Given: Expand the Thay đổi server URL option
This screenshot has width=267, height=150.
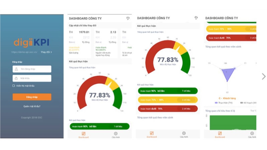Looking at the screenshot, I should 46,52.
